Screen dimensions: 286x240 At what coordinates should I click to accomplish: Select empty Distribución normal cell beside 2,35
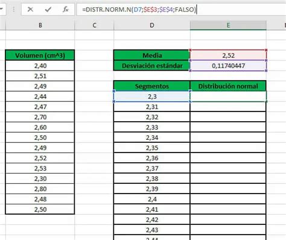pos(228,148)
